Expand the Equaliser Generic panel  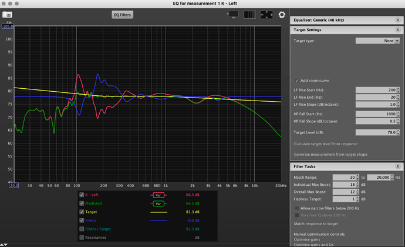click(398, 20)
